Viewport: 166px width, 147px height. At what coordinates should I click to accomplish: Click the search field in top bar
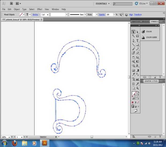(x=123, y=4)
